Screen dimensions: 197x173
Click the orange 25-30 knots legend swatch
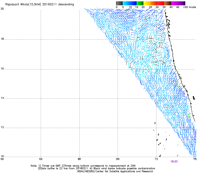[154, 3]
